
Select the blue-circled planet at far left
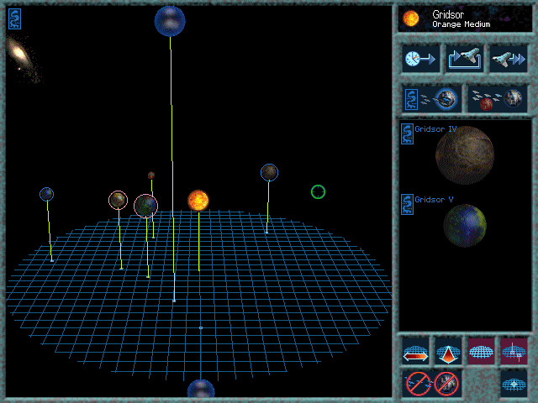(47, 194)
